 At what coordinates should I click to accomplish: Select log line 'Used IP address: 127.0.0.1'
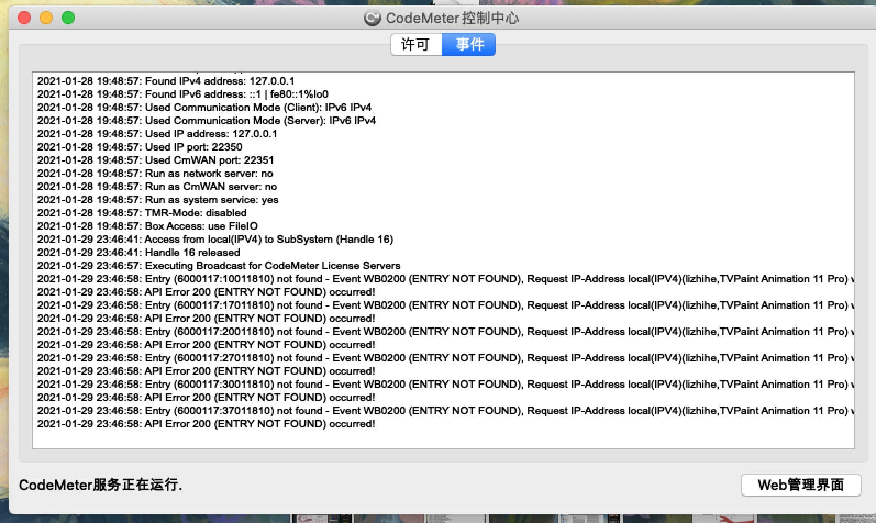[x=157, y=133]
